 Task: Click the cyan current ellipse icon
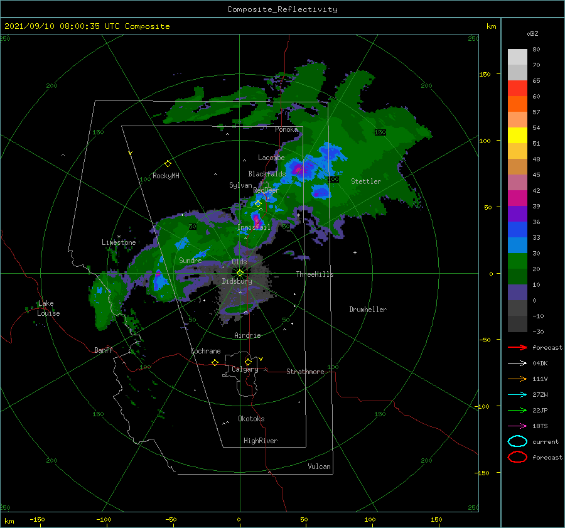tap(517, 441)
